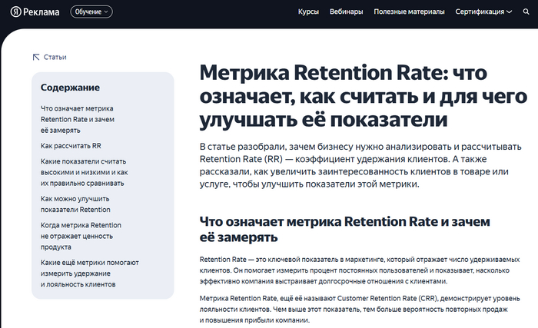The width and height of the screenshot is (538, 328).
Task: Click the heading 'Что означает метрика Retention Rate и зачем'
Action: pyautogui.click(x=345, y=229)
